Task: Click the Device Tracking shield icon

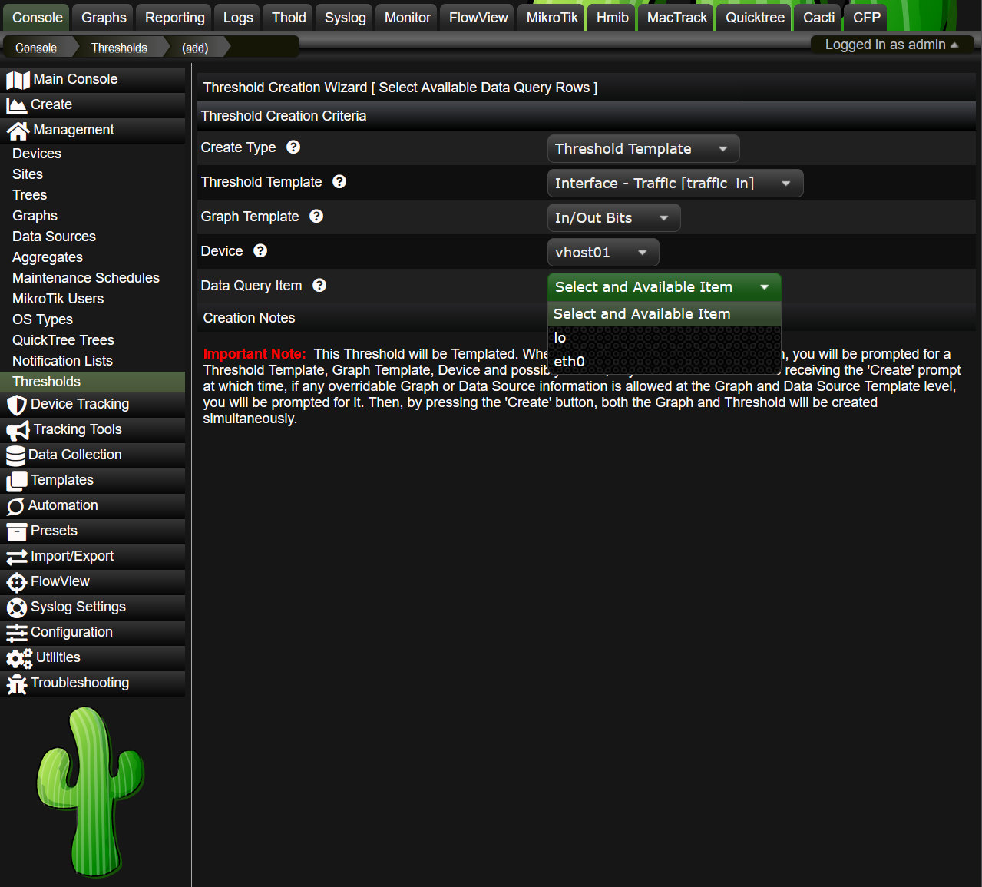Action: click(17, 405)
